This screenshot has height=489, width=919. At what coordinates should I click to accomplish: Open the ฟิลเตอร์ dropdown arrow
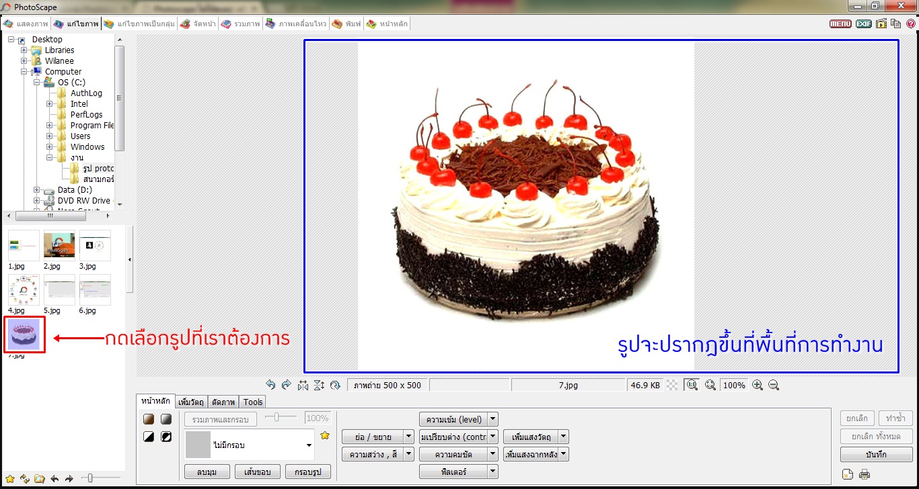point(493,472)
